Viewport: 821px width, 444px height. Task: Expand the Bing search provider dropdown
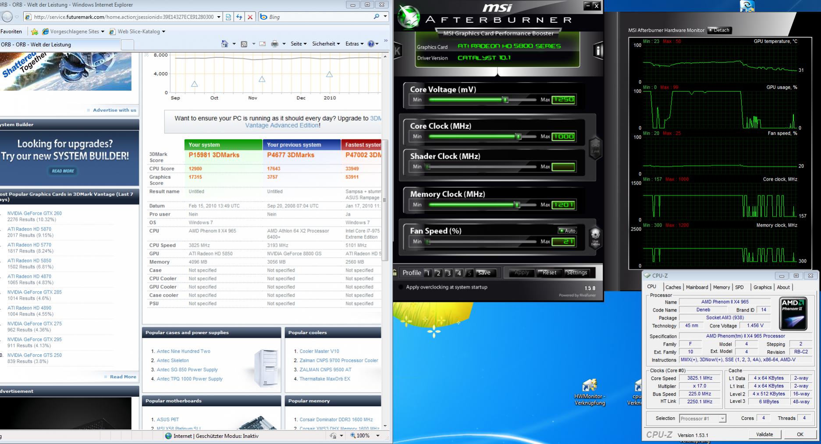coord(385,17)
